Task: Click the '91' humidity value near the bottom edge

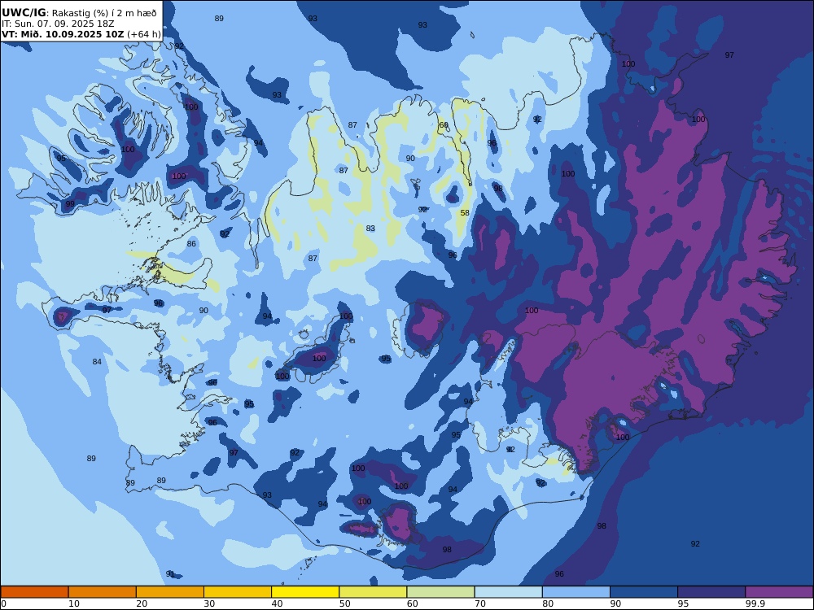Action: point(170,573)
